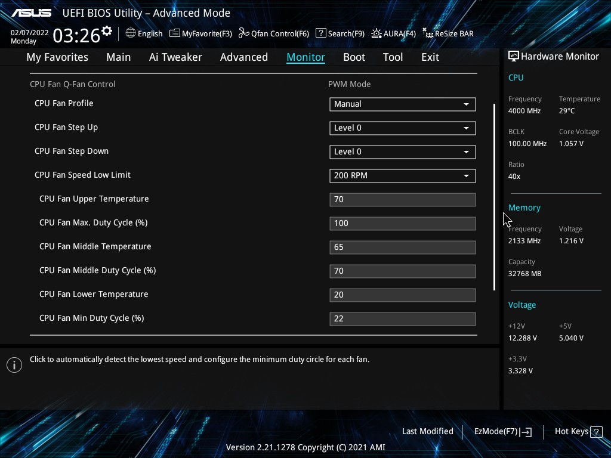
Task: Click the settings gear next to the clock
Action: [x=107, y=31]
